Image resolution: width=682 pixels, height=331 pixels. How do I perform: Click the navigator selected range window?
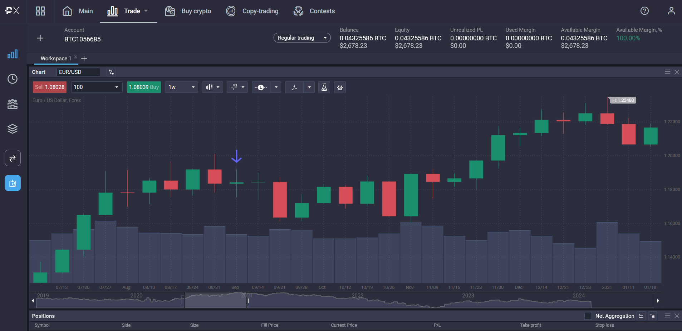215,301
